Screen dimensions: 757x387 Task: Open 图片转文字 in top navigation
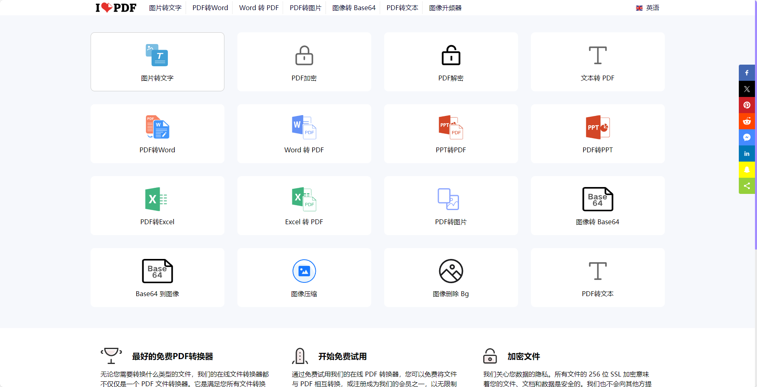click(165, 8)
